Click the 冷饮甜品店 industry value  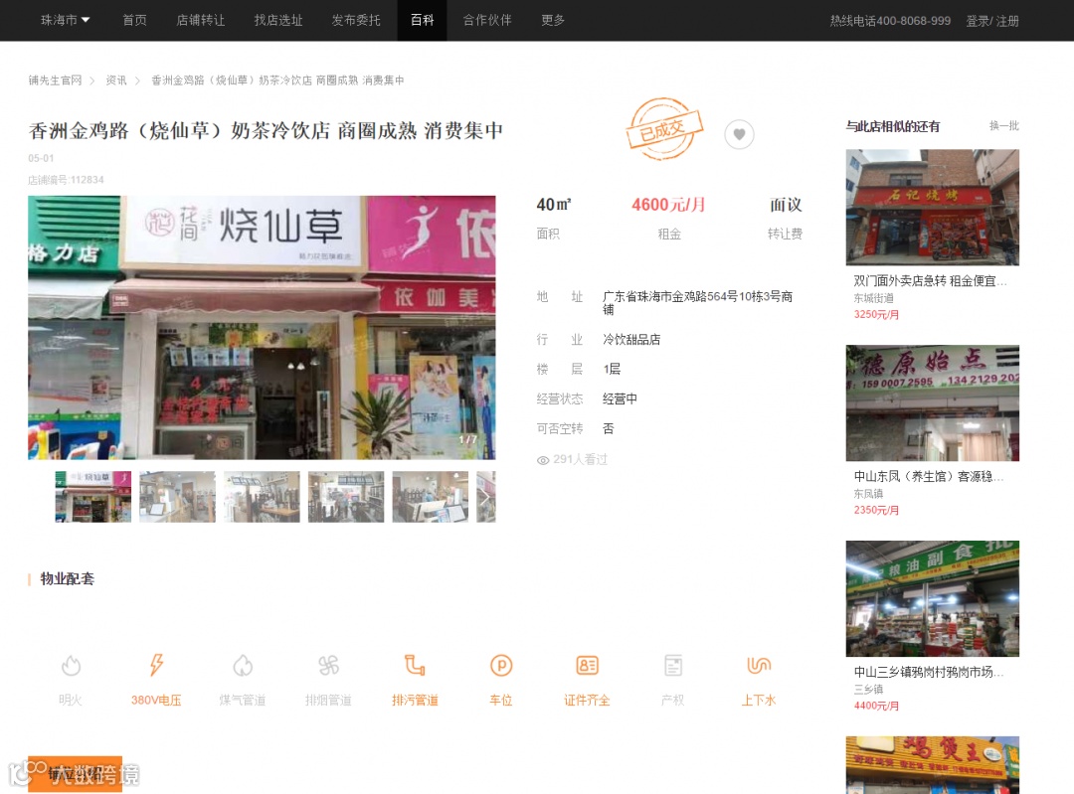[x=631, y=340]
